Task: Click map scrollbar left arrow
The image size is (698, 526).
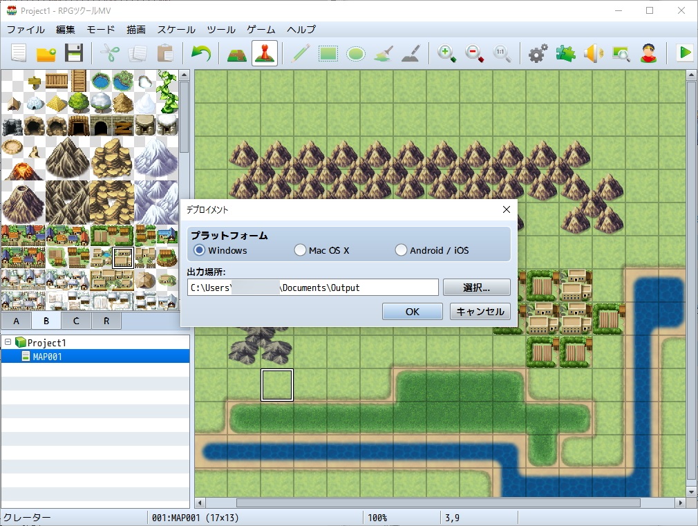Action: (x=200, y=502)
